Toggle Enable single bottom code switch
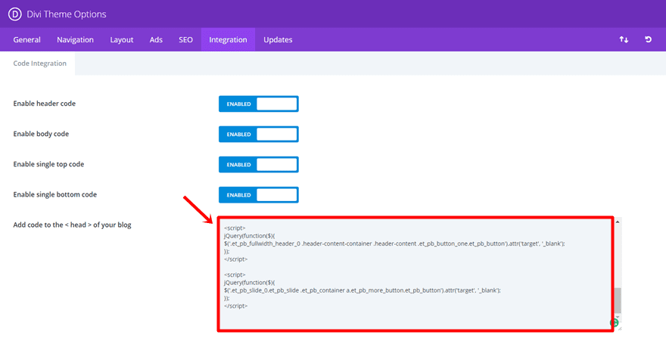This screenshot has width=666, height=341. pyautogui.click(x=259, y=195)
